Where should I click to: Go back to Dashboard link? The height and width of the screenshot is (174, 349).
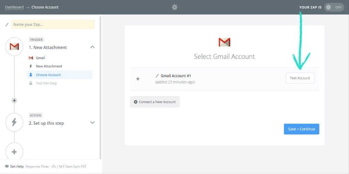pyautogui.click(x=14, y=7)
